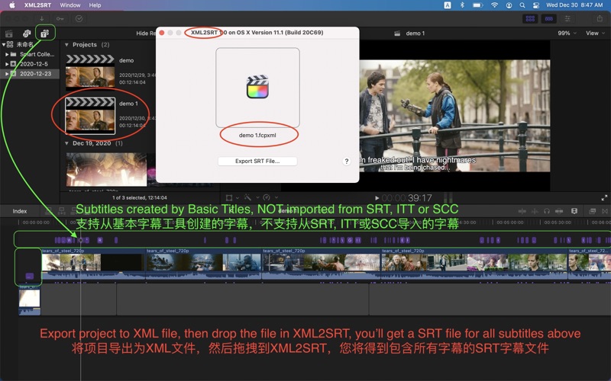Image resolution: width=611 pixels, height=381 pixels.
Task: Open the Help menu
Action: click(x=95, y=5)
